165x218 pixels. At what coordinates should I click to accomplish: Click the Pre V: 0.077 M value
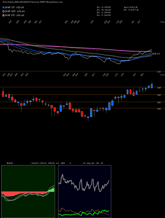click(x=131, y=10)
